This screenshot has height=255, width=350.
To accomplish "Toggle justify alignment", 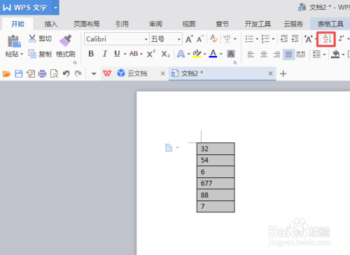I will coord(288,54).
